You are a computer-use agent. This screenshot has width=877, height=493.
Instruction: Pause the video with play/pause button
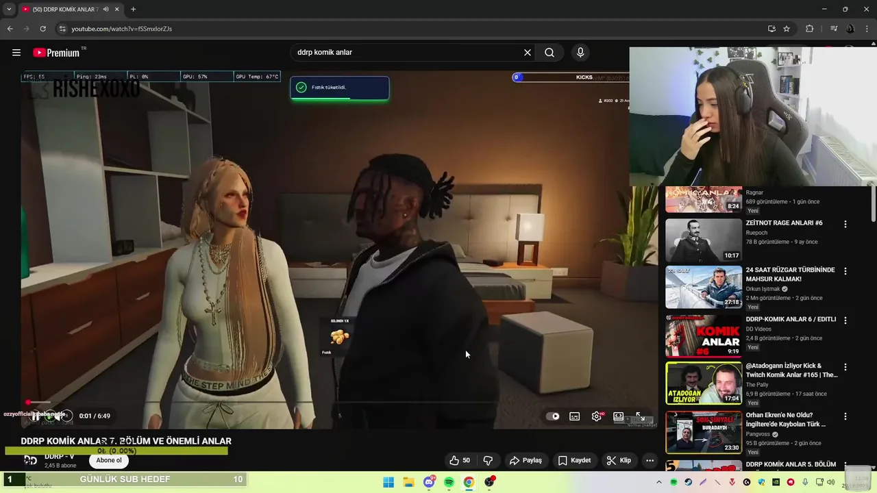pos(36,416)
